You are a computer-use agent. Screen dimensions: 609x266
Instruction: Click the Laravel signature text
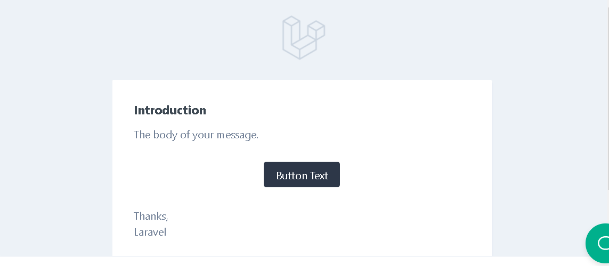[150, 232]
